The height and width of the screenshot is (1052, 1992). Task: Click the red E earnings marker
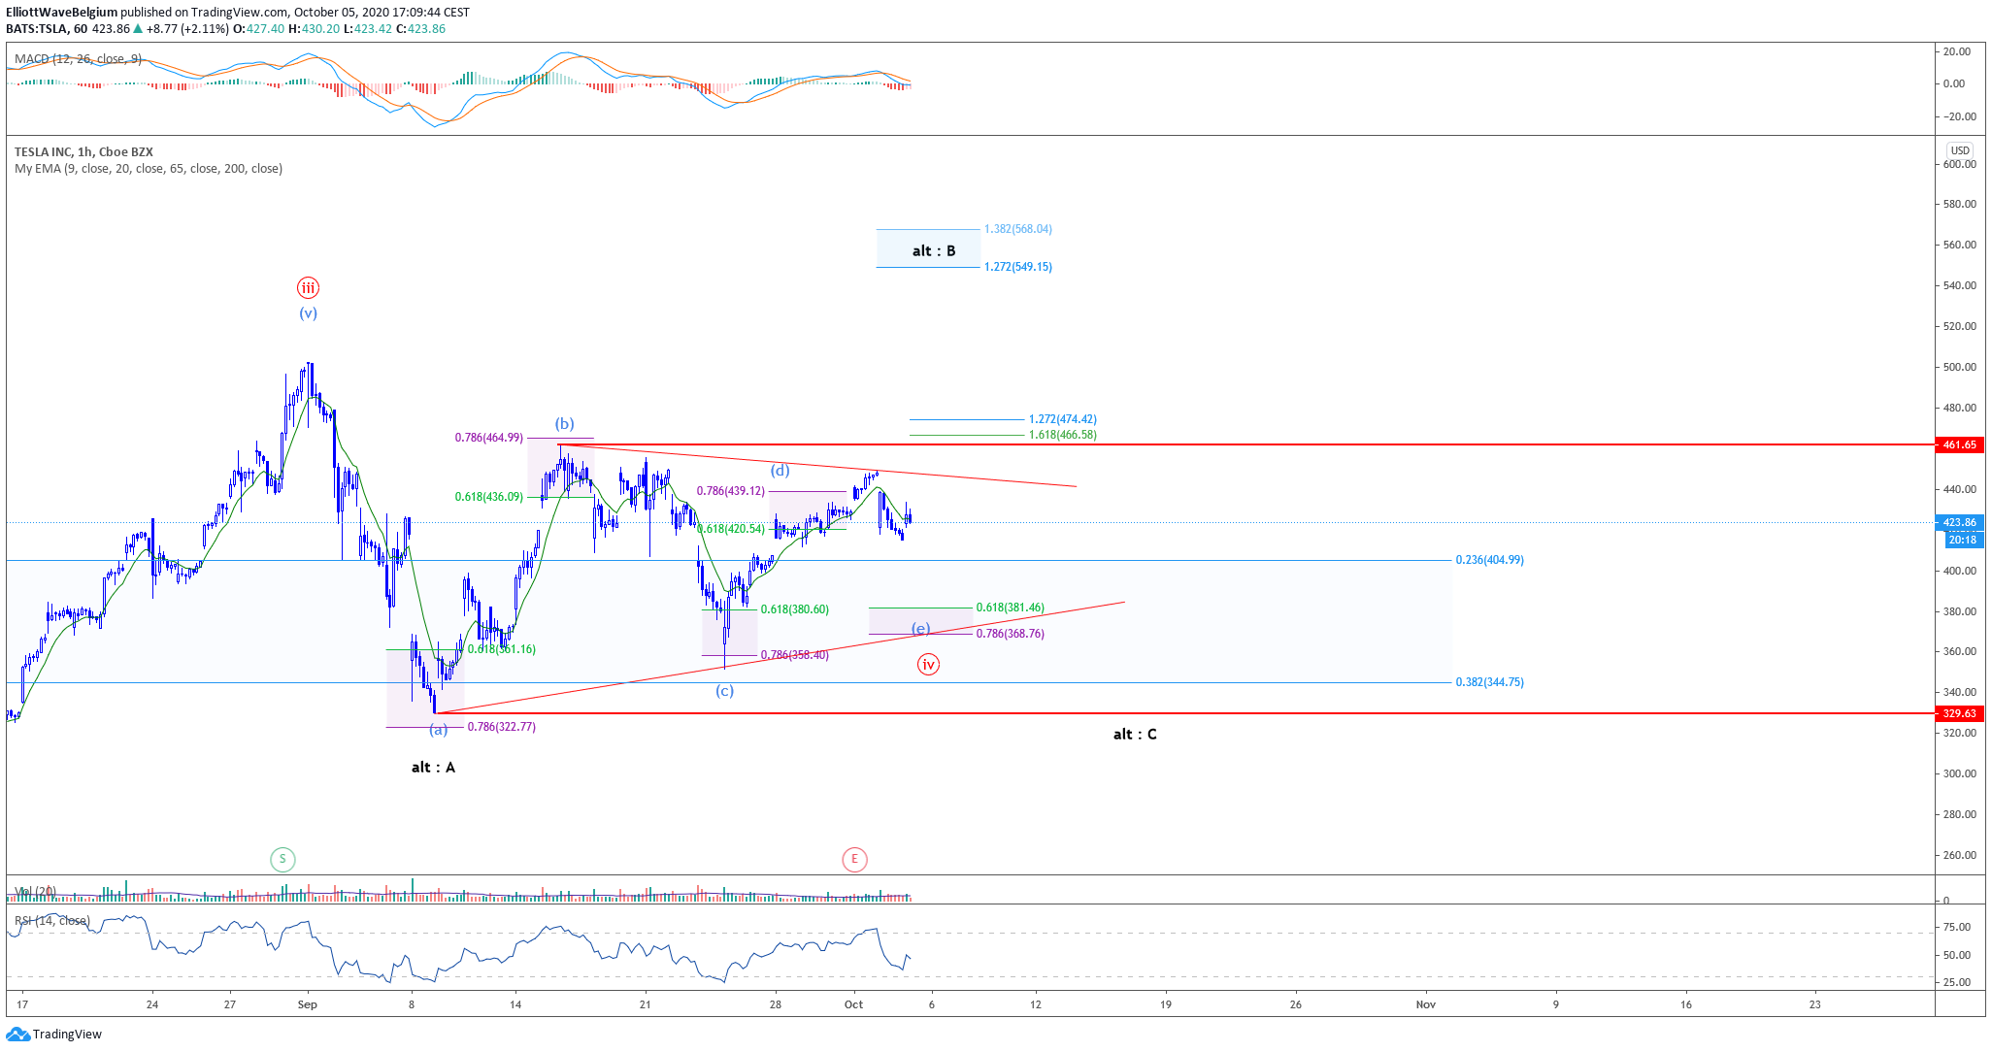[x=854, y=859]
